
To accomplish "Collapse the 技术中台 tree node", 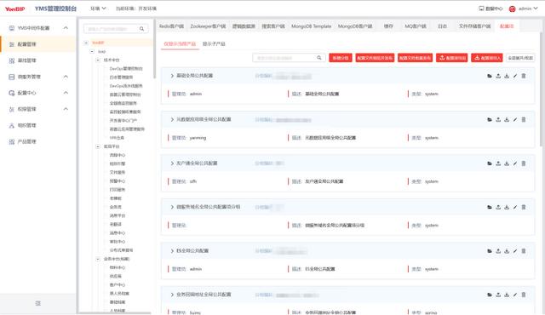I will click(x=98, y=60).
